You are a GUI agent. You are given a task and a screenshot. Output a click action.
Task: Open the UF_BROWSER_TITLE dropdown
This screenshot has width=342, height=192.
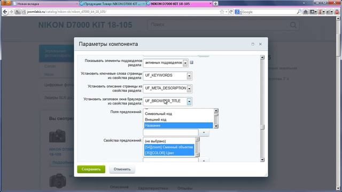pos(189,101)
